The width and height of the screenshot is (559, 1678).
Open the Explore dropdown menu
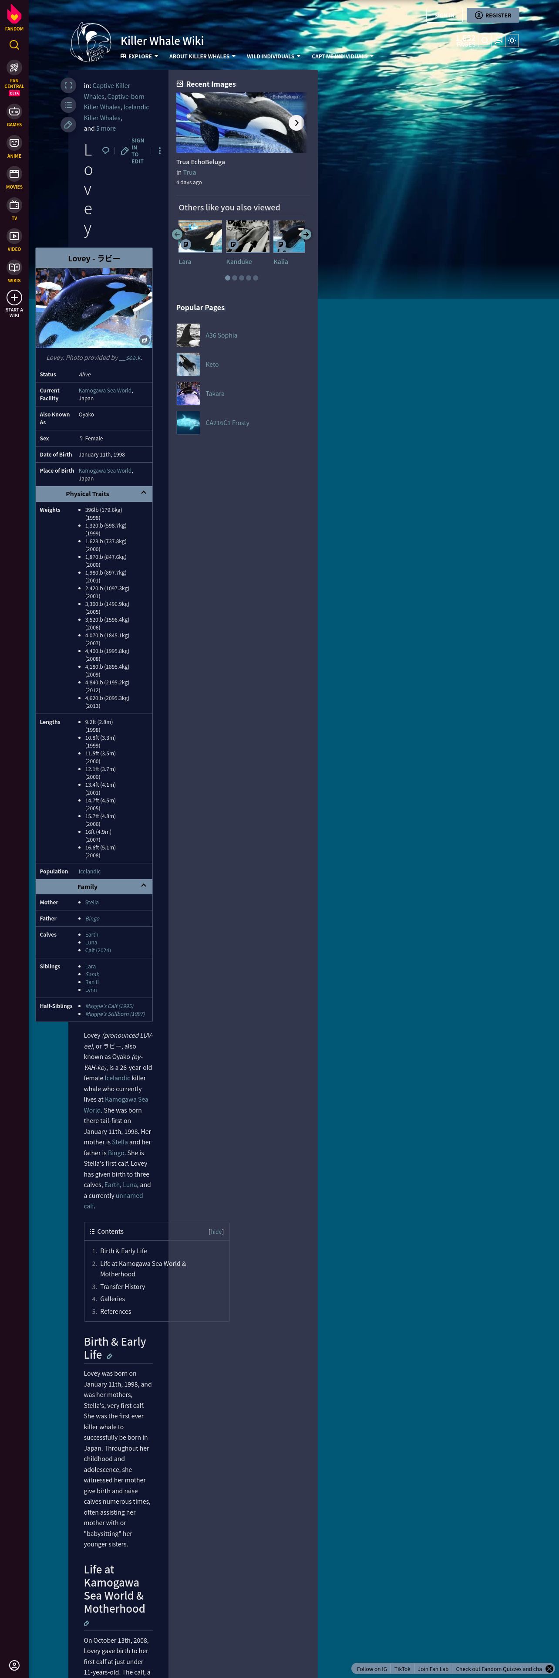point(139,57)
